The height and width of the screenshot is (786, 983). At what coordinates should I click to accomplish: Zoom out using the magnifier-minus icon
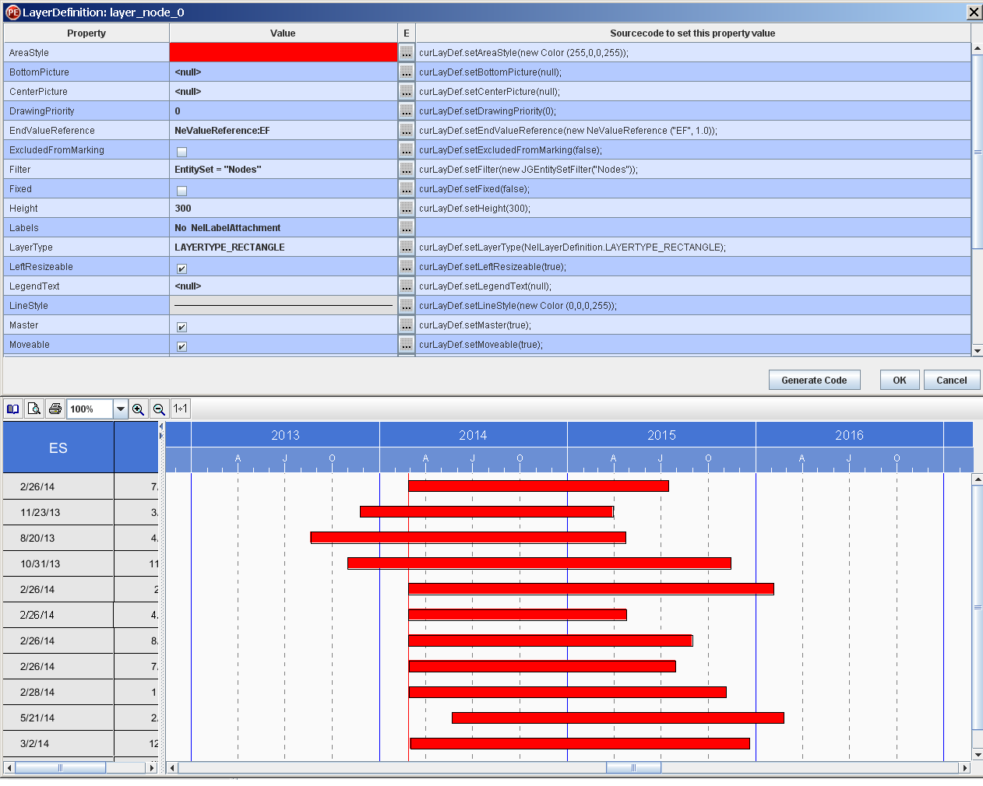pyautogui.click(x=158, y=409)
